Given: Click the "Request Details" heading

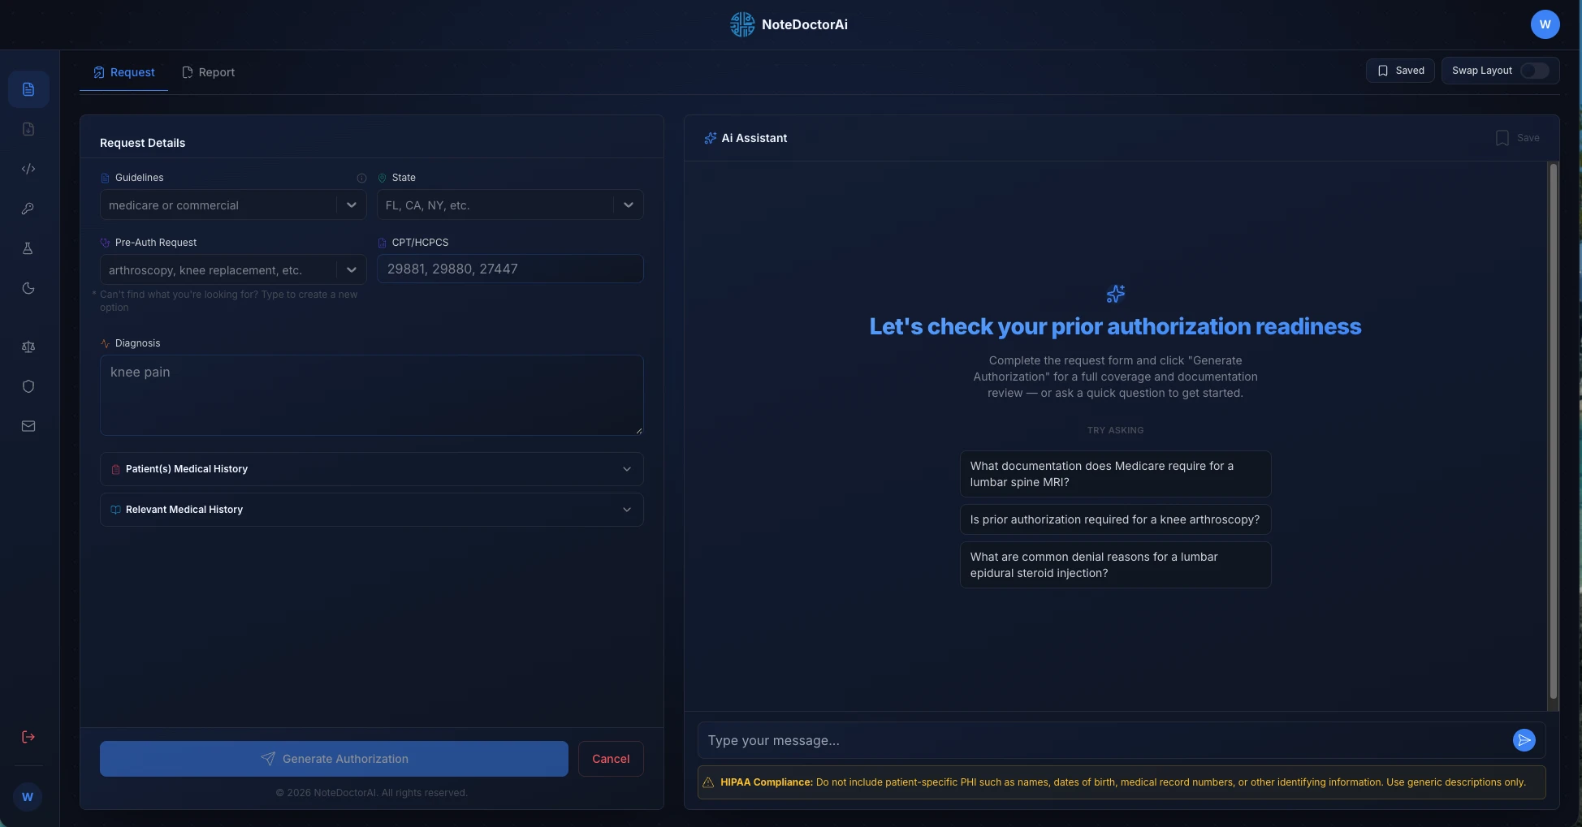Looking at the screenshot, I should click(142, 143).
